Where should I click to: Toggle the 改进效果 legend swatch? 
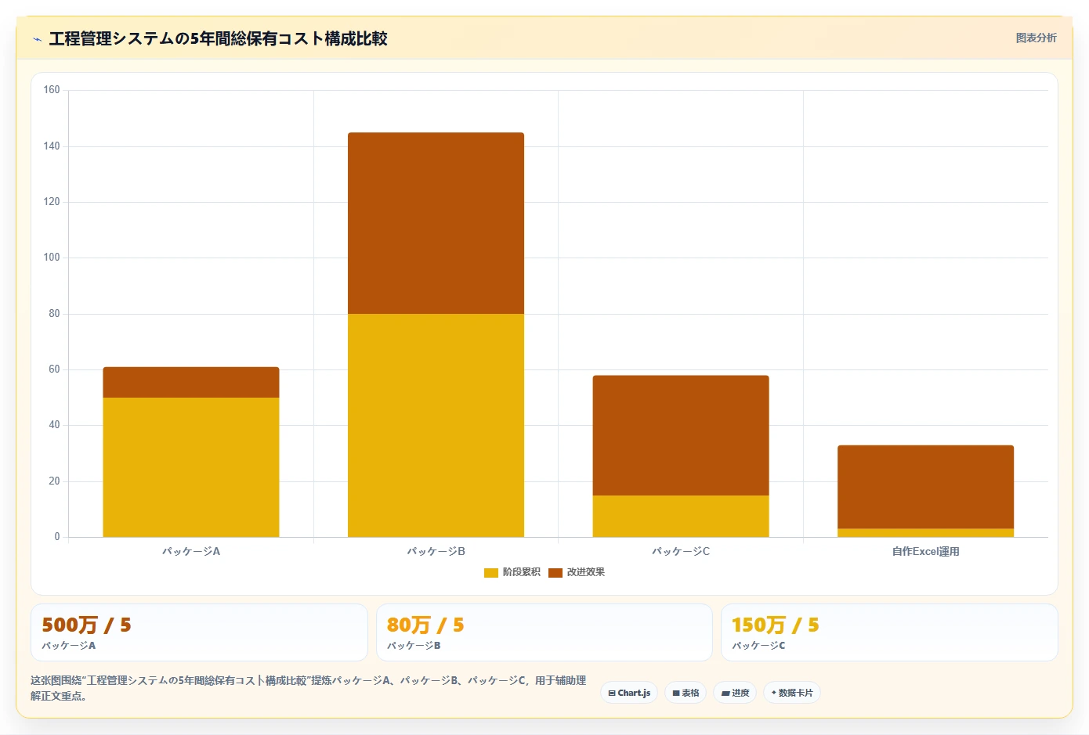555,573
